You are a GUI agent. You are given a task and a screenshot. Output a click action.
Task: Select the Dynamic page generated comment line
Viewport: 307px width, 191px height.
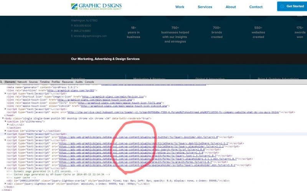pyautogui.click(x=42, y=171)
